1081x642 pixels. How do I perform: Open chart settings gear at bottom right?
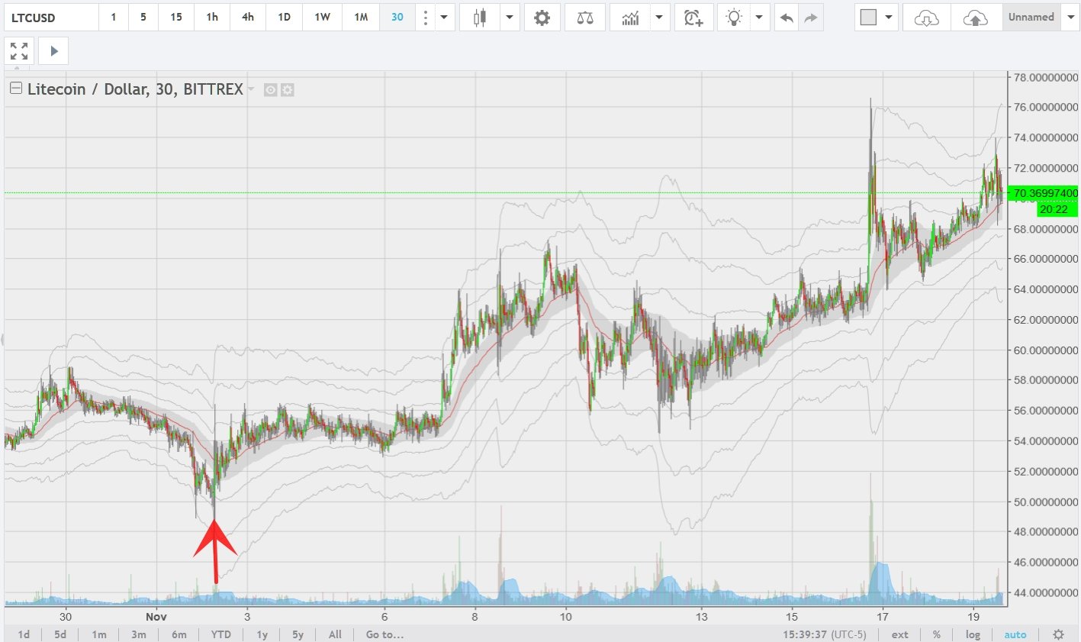pyautogui.click(x=1058, y=634)
